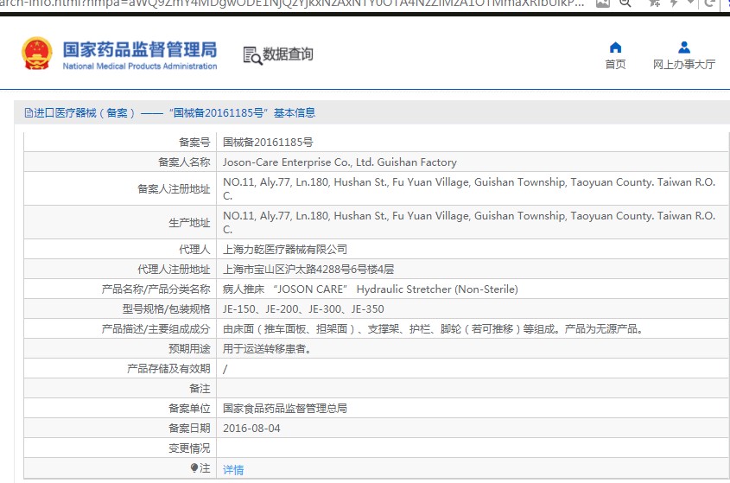Select date 2016-08-04
This screenshot has height=483, width=730.
251,429
